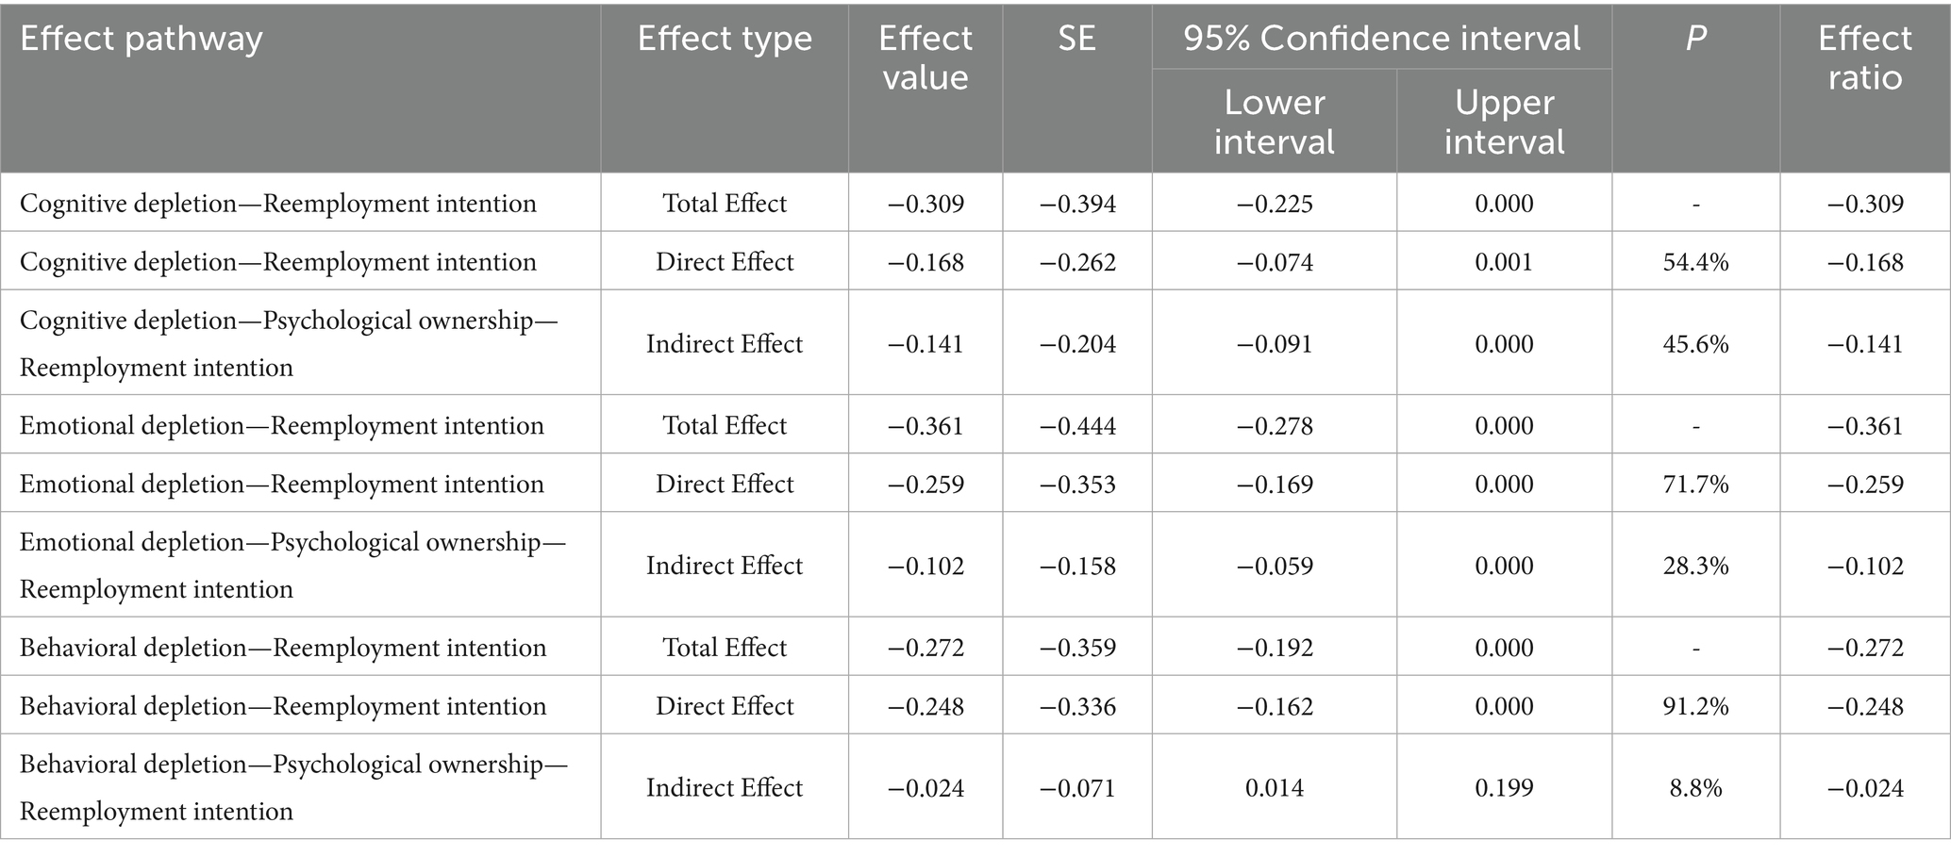1951x856 pixels.
Task: Click the 0.001 upper interval cell
Action: tap(1504, 262)
